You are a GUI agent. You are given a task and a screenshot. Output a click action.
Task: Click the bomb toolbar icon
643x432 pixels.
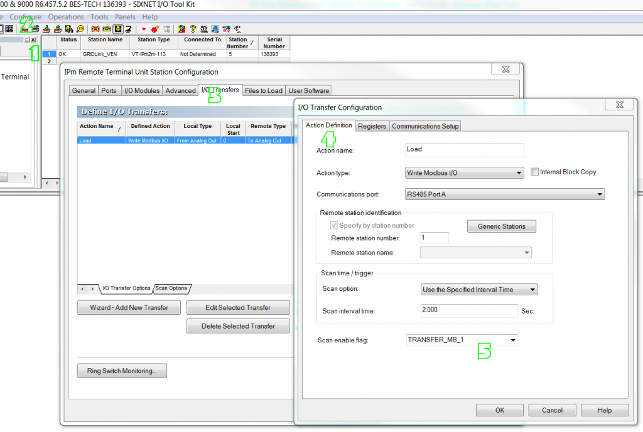click(155, 29)
